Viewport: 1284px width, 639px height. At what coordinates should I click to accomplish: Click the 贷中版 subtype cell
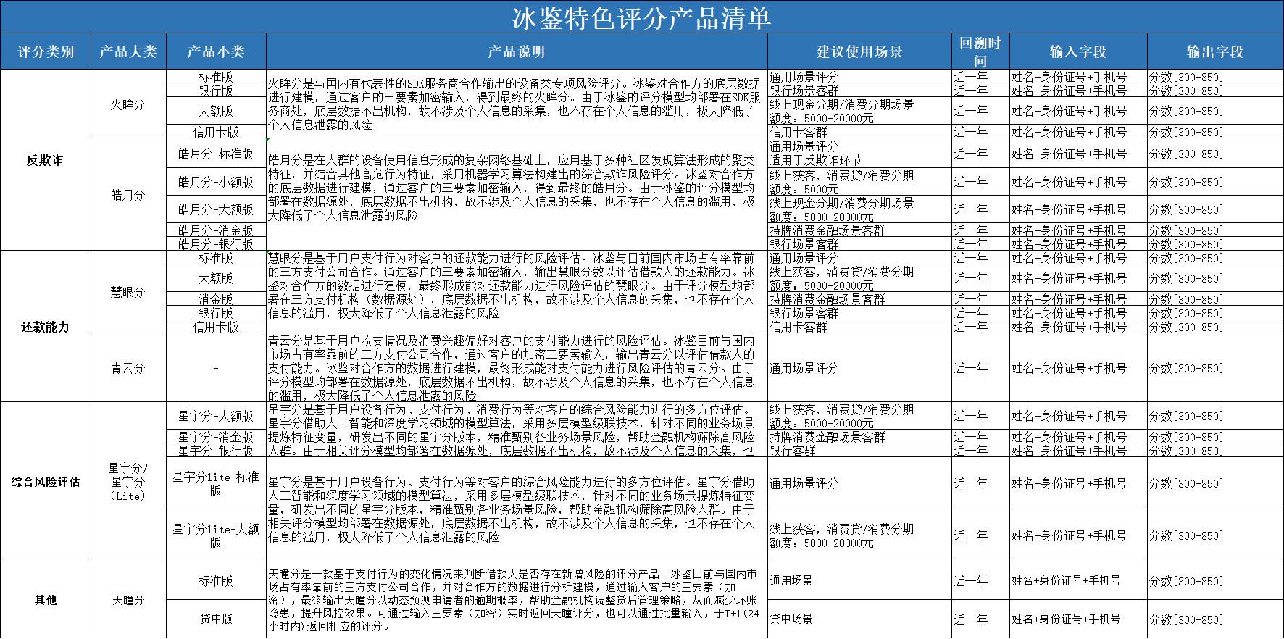point(216,619)
